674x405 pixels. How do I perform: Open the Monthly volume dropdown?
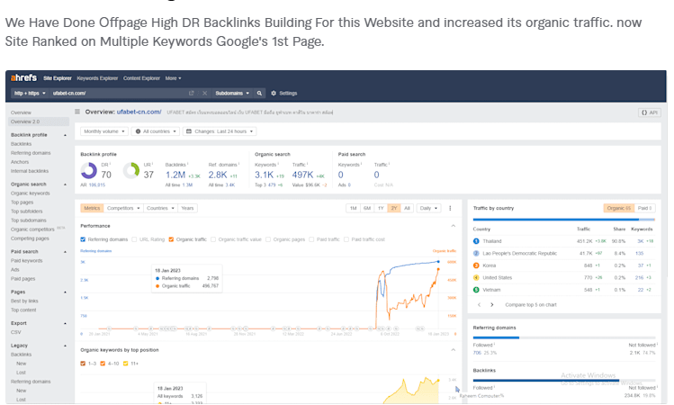click(x=103, y=131)
